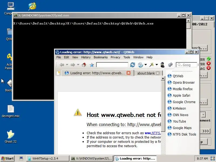Click the warning triangle on error page

click(78, 112)
